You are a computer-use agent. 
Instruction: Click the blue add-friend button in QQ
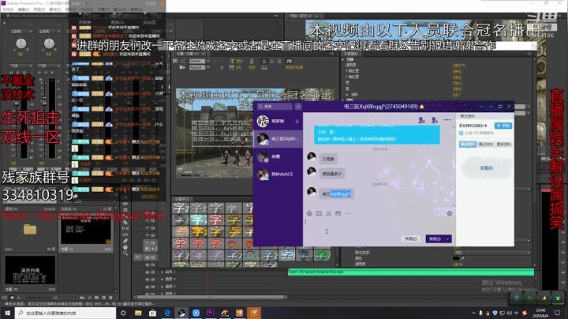[x=503, y=126]
